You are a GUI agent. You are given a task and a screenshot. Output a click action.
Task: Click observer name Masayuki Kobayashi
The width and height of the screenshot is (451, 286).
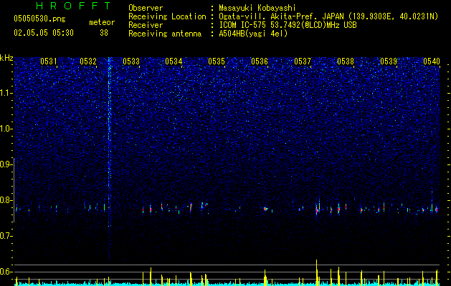257,8
